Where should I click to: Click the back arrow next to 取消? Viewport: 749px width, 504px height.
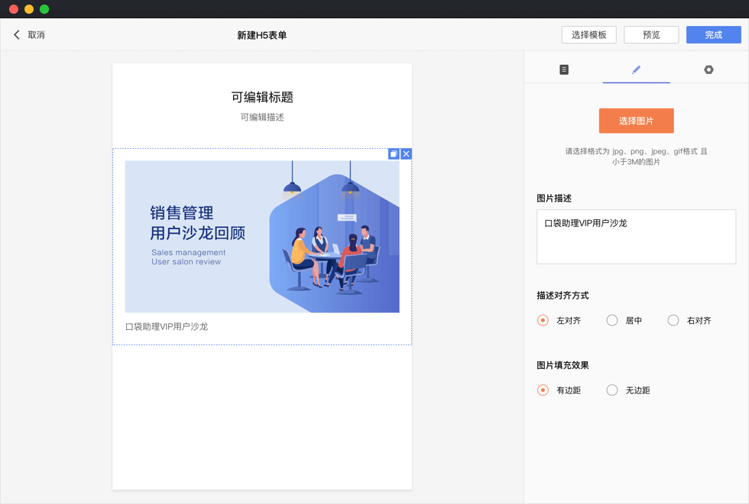point(17,35)
